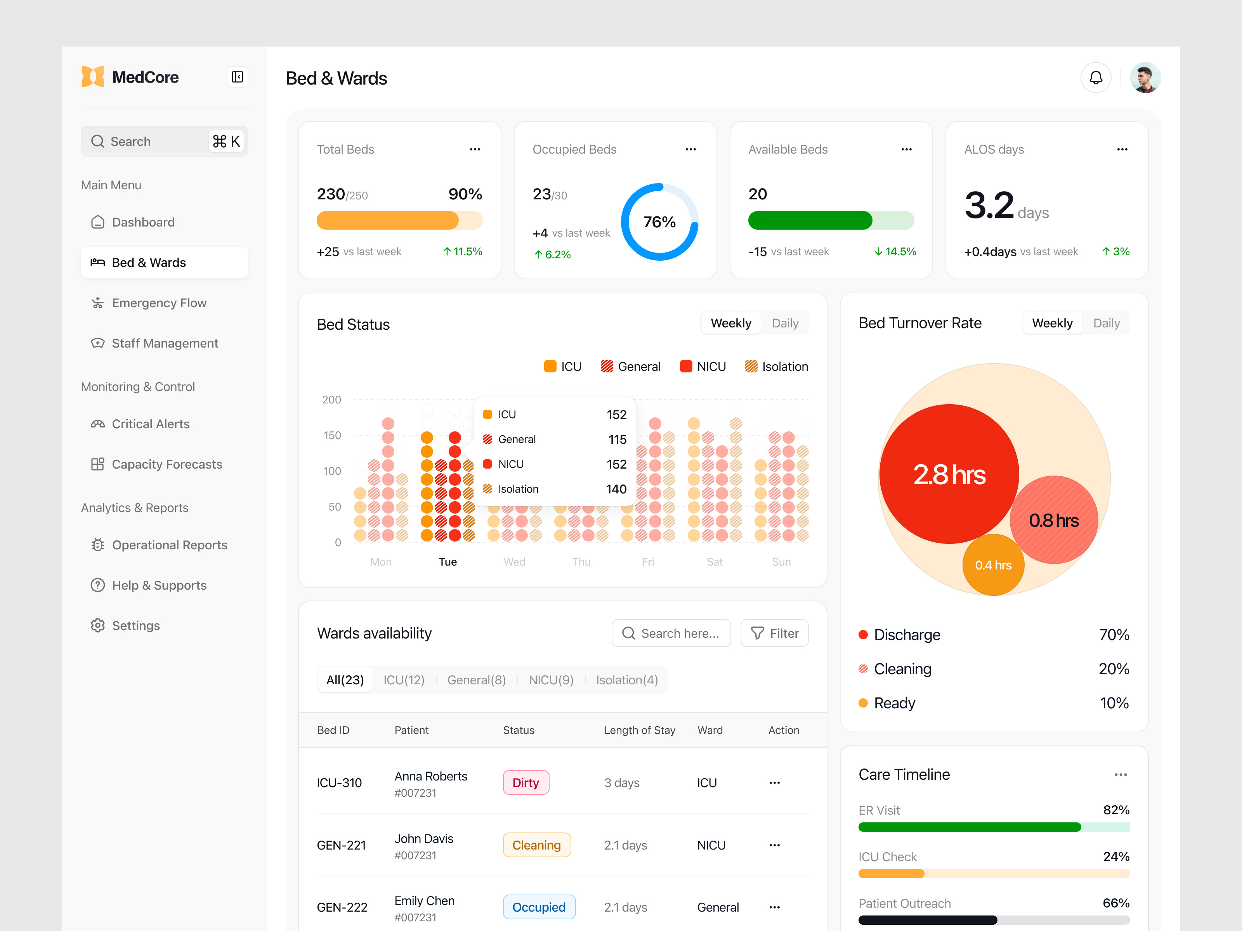Screen dimensions: 1242x931
Task: Go to Staff Management
Action: (x=165, y=343)
